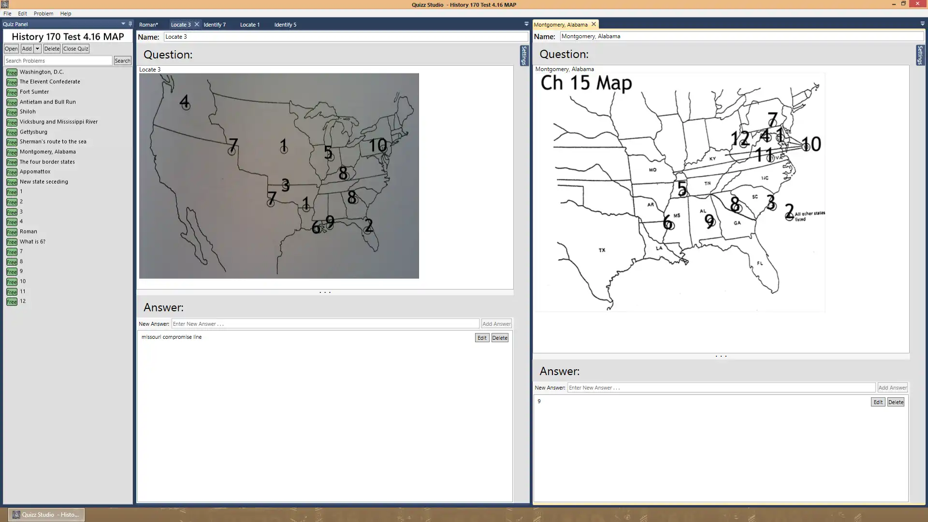Open the Edit menu in menu bar

pyautogui.click(x=22, y=14)
